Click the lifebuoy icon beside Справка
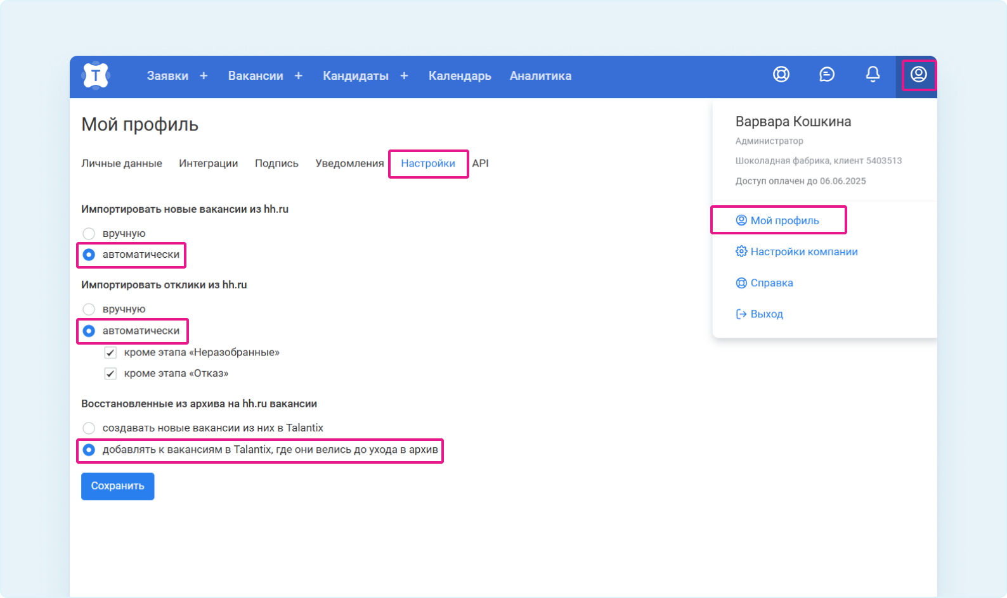The width and height of the screenshot is (1007, 598). point(741,283)
